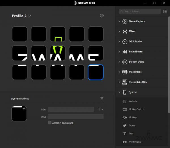
Task: Select the Hotkey Switch icon
Action: pos(125,109)
